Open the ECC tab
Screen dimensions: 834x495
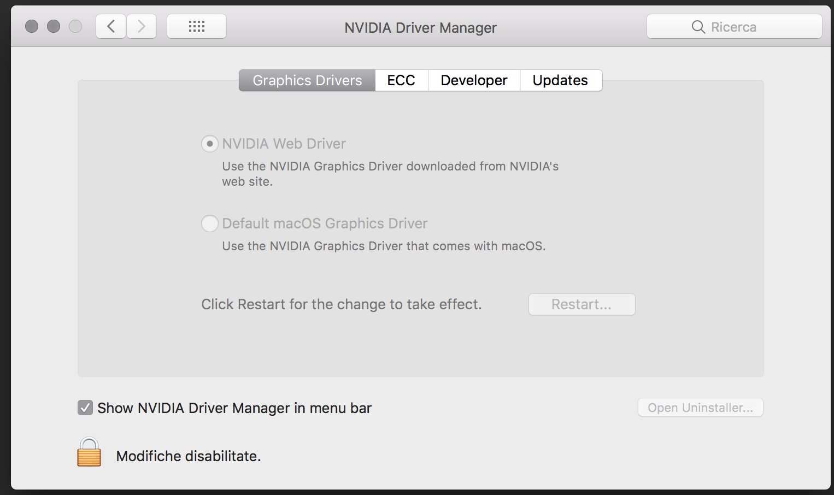point(401,80)
